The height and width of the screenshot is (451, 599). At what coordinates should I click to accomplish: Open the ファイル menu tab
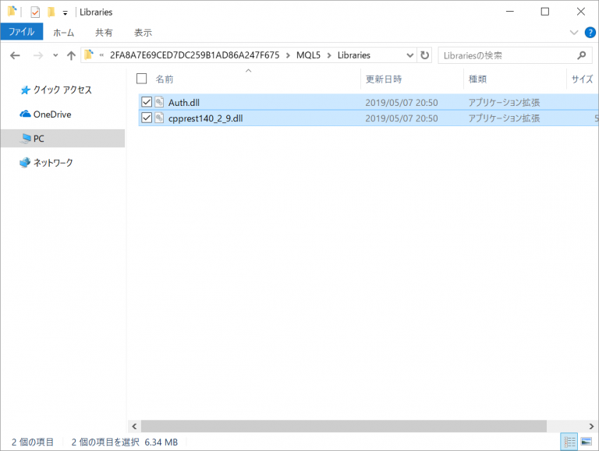click(21, 33)
